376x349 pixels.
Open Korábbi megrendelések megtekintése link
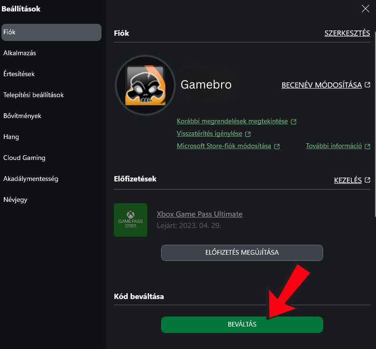click(x=232, y=121)
